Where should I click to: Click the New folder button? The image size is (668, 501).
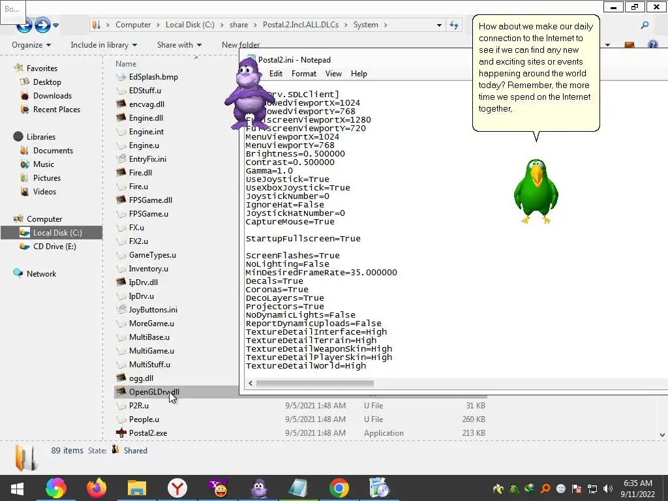coord(241,45)
